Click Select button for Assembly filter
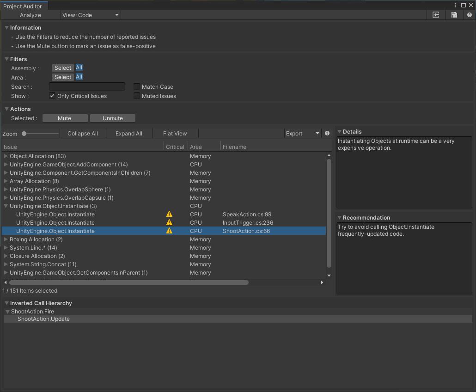The image size is (476, 392). pyautogui.click(x=63, y=67)
